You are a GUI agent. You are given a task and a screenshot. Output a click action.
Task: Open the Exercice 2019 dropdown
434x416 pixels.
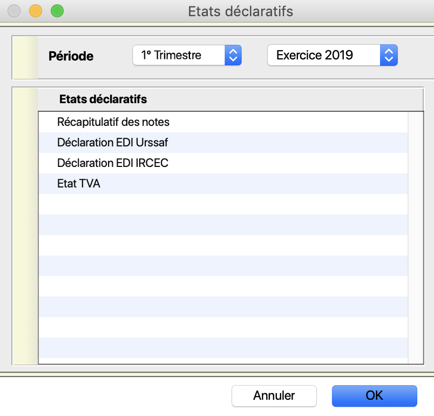(x=333, y=55)
